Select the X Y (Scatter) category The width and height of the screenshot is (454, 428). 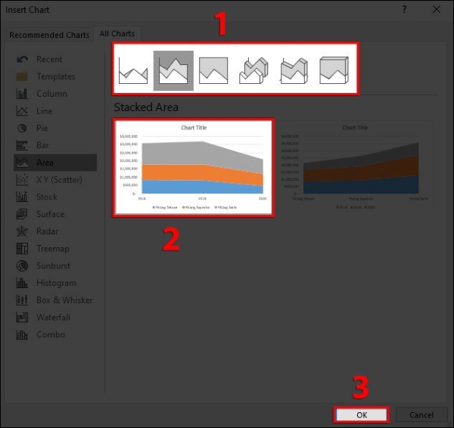[x=55, y=180]
